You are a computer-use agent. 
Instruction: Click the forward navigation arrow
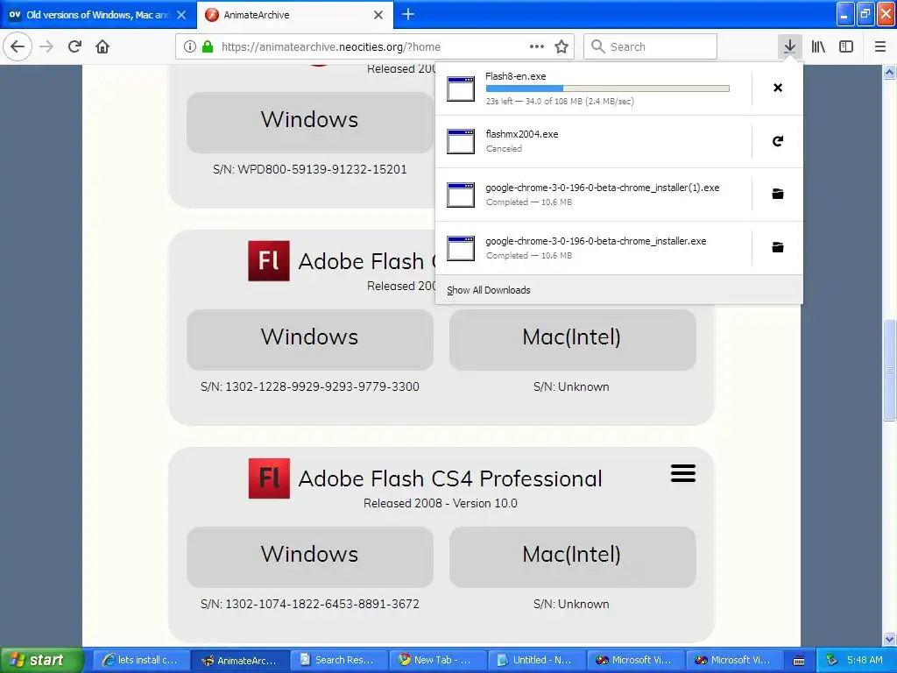point(46,46)
